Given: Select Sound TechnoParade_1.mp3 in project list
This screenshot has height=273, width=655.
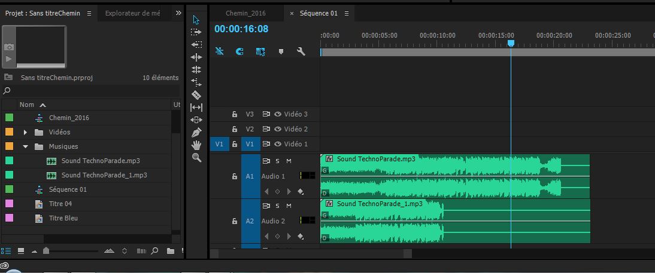Looking at the screenshot, I should 104,175.
